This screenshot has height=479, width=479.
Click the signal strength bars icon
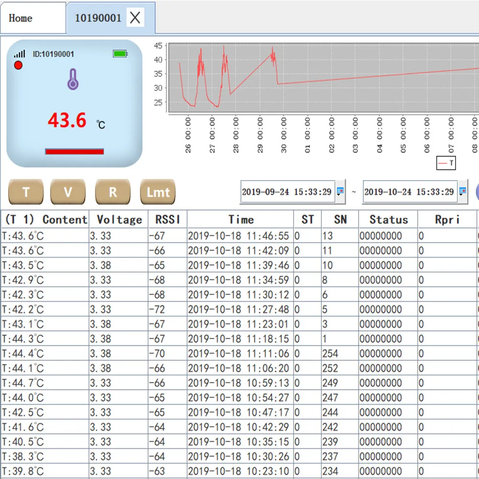(x=20, y=54)
